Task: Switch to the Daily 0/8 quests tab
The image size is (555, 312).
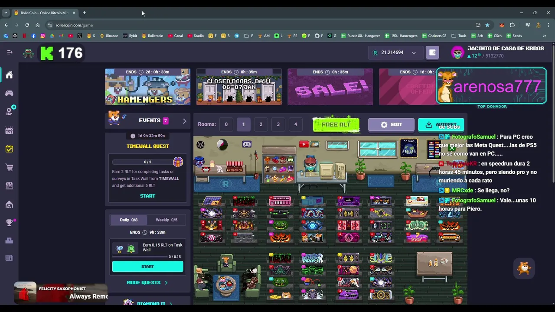Action: click(128, 220)
